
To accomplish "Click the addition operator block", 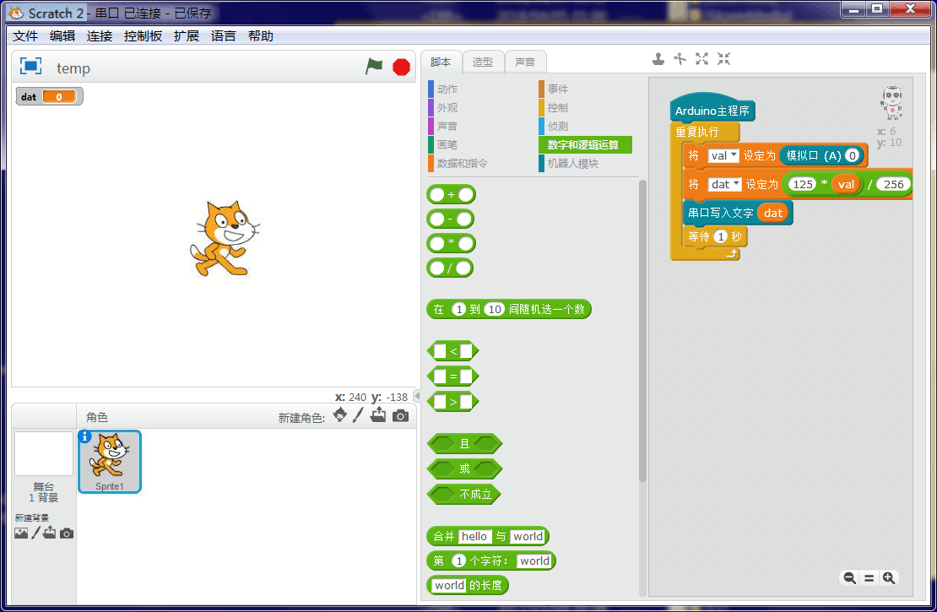I will [451, 194].
